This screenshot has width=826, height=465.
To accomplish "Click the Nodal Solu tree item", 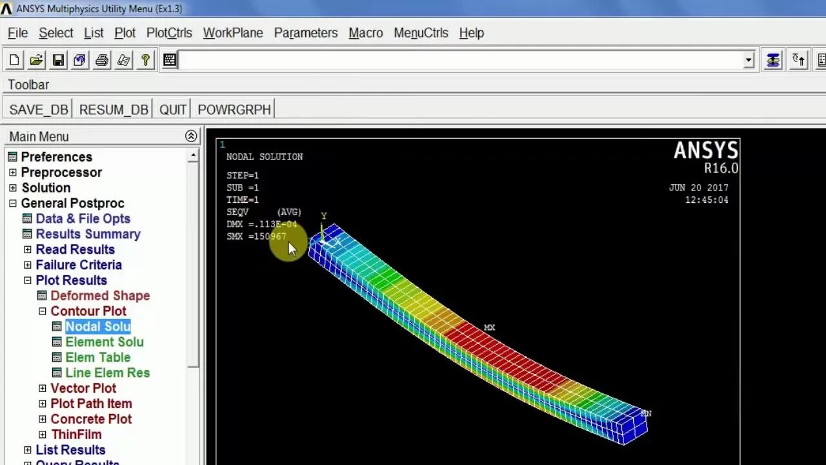I will click(98, 327).
